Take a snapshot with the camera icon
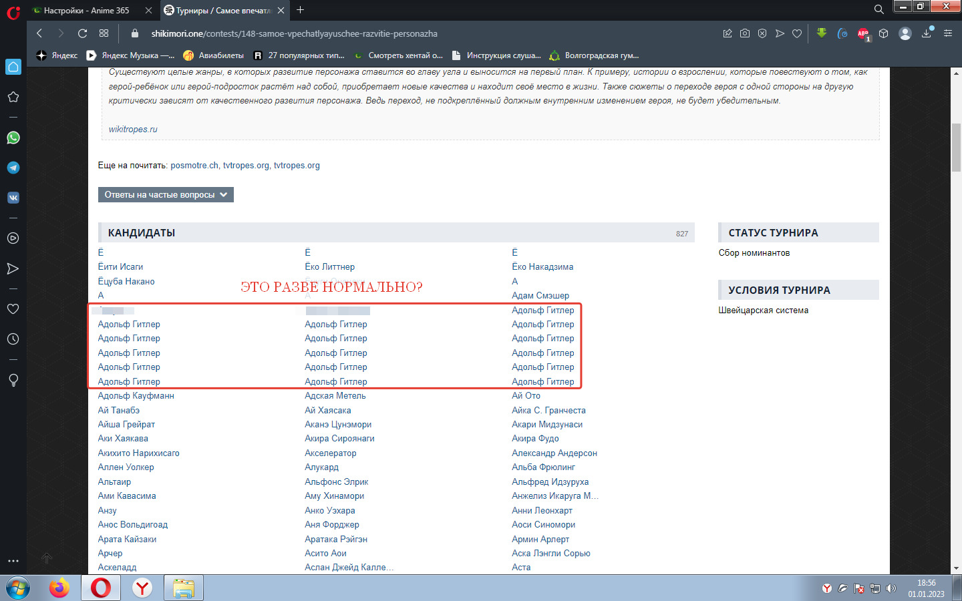This screenshot has height=601, width=962. 745,33
